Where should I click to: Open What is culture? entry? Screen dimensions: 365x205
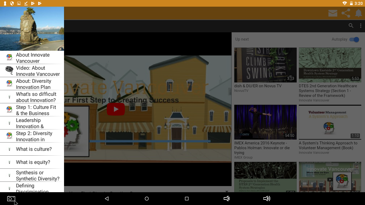(x=32, y=149)
